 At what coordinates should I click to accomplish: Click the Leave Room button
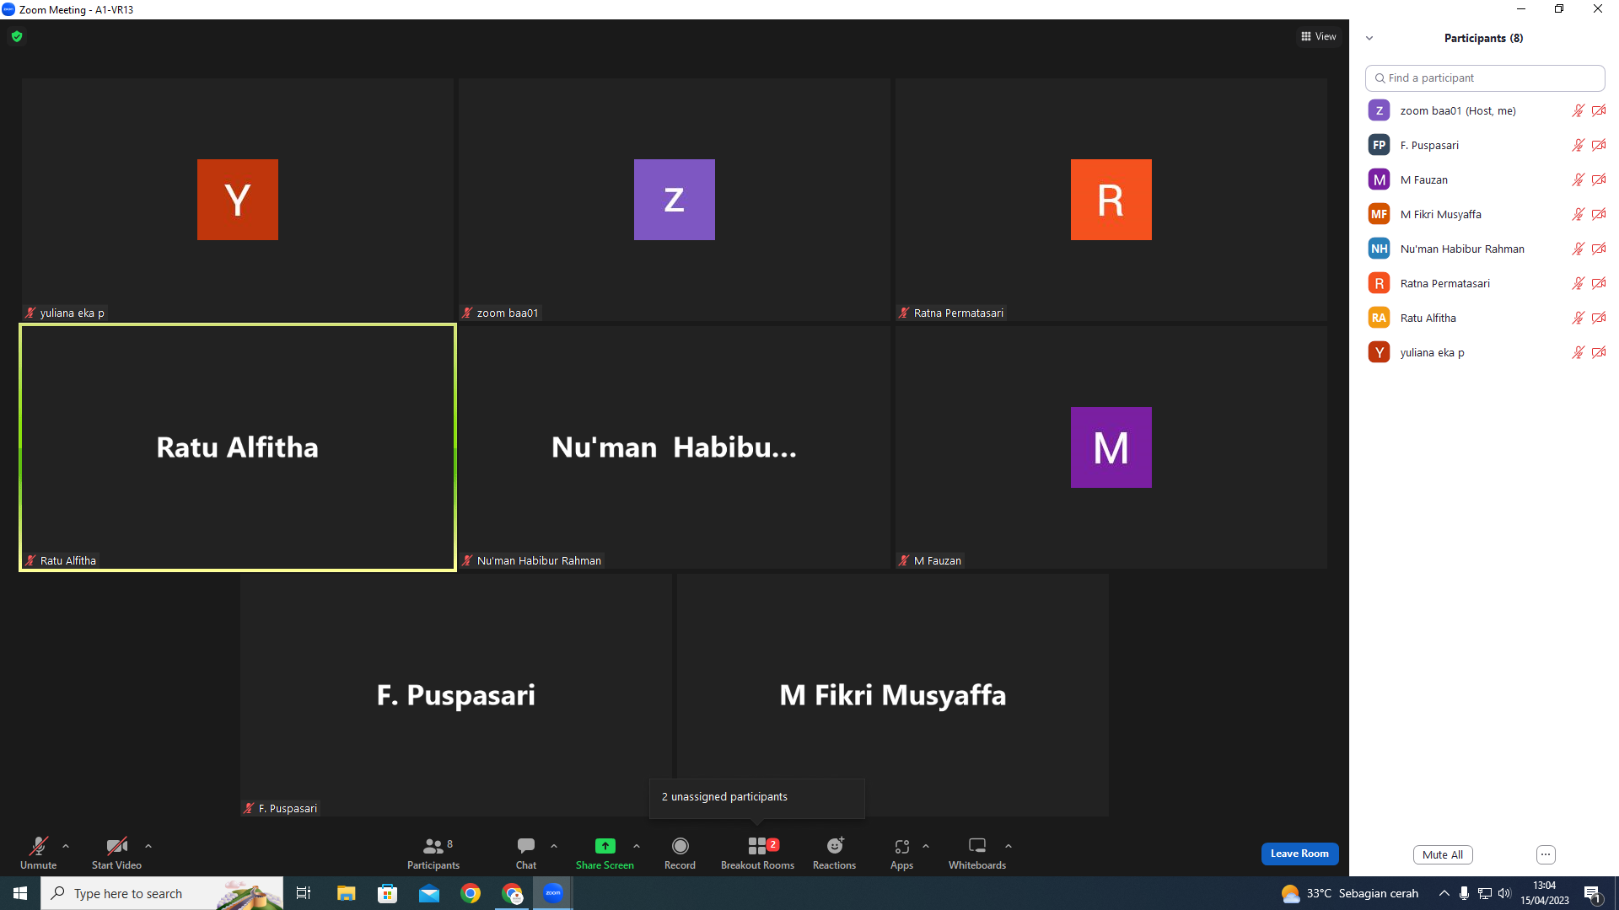click(x=1299, y=854)
